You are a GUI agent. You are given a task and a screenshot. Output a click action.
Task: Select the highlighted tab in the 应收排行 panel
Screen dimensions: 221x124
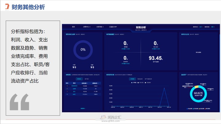(x=79, y=79)
